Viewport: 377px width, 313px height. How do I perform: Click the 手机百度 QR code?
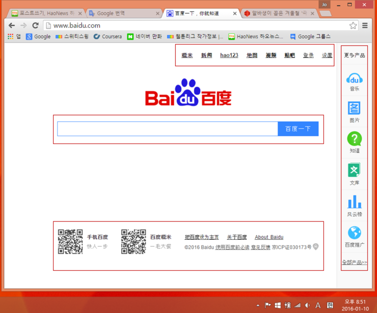(70, 241)
